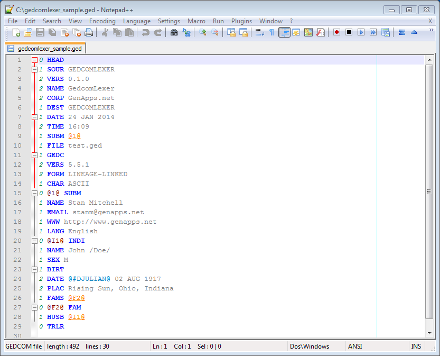
Task: Click the Zoom in magnifier icon
Action: pos(203,33)
